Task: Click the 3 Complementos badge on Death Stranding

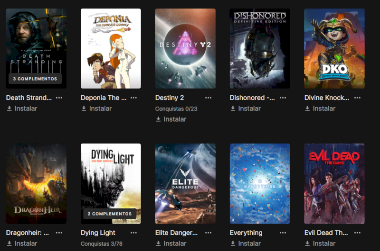Action: pyautogui.click(x=35, y=79)
